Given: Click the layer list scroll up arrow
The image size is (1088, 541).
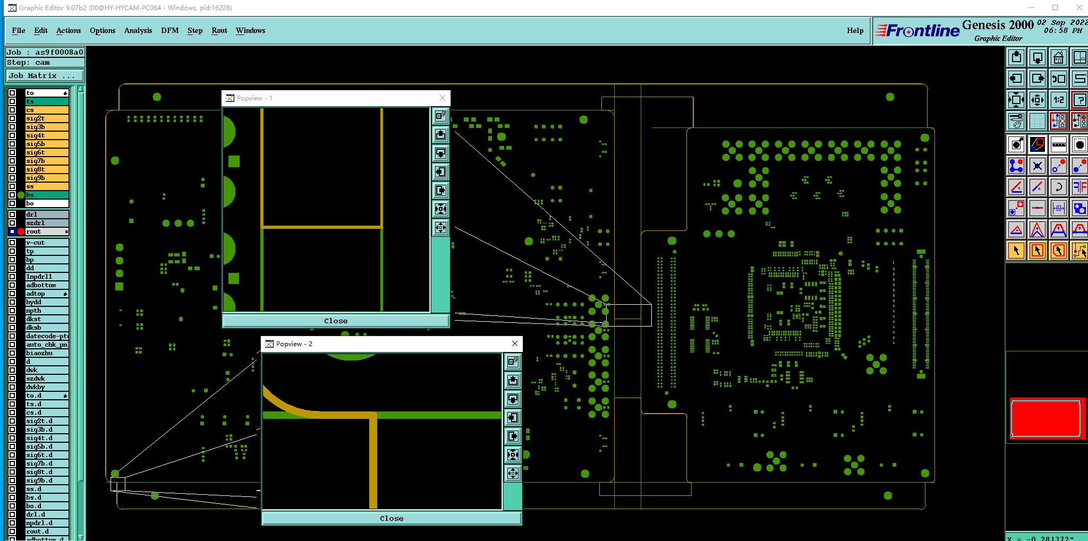Looking at the screenshot, I should tap(81, 90).
